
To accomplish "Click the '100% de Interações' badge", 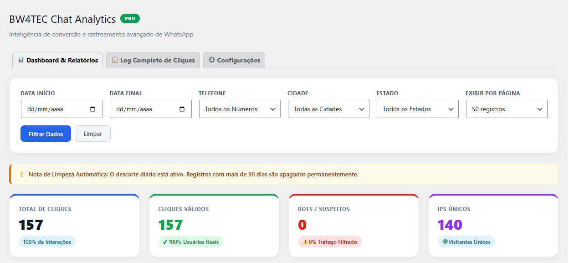I will coord(47,242).
